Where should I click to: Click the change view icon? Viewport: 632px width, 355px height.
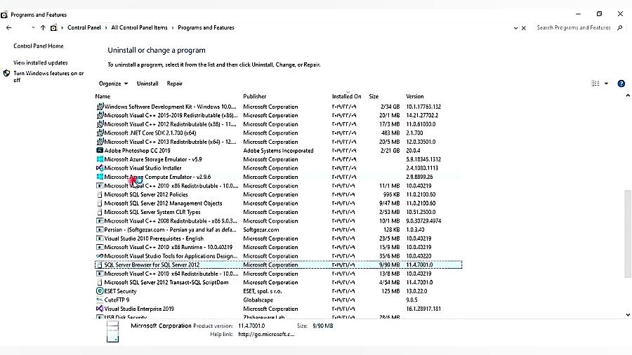[x=595, y=83]
